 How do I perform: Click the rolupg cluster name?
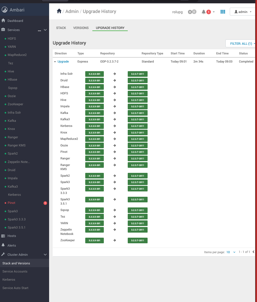point(177,12)
